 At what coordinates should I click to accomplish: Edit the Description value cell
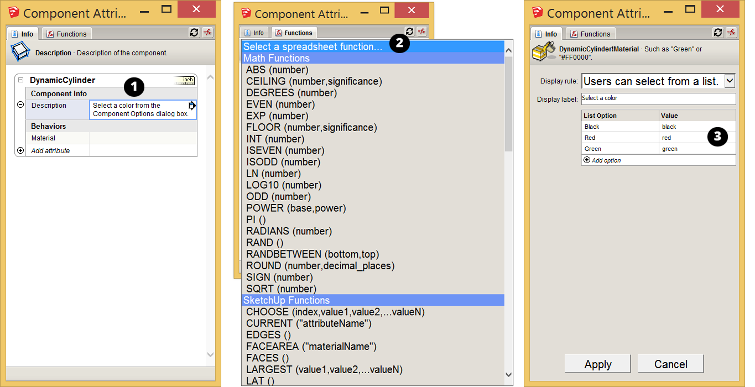pyautogui.click(x=143, y=109)
